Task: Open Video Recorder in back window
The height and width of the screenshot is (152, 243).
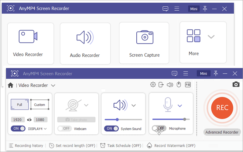Action: click(31, 43)
